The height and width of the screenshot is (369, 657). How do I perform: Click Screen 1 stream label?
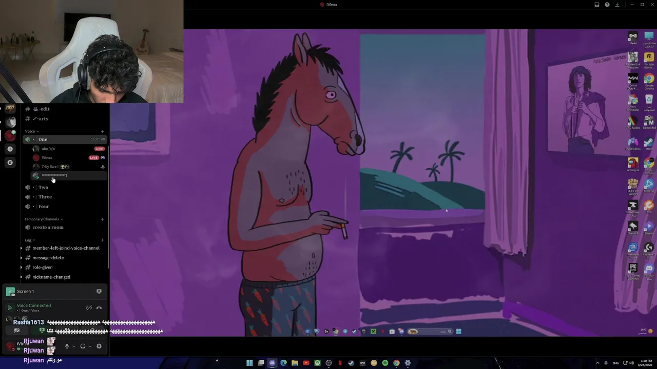(26, 291)
